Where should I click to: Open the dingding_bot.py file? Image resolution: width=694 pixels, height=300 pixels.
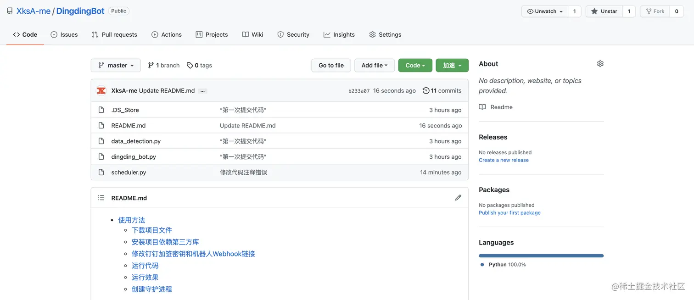pos(134,157)
